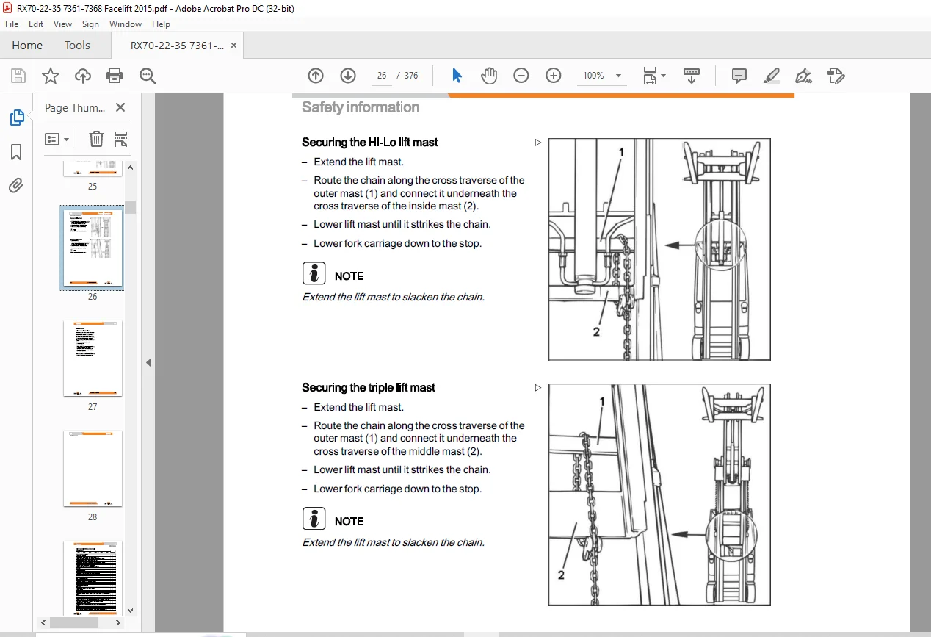The height and width of the screenshot is (637, 931).
Task: Add a comment sticky note
Action: pos(739,76)
